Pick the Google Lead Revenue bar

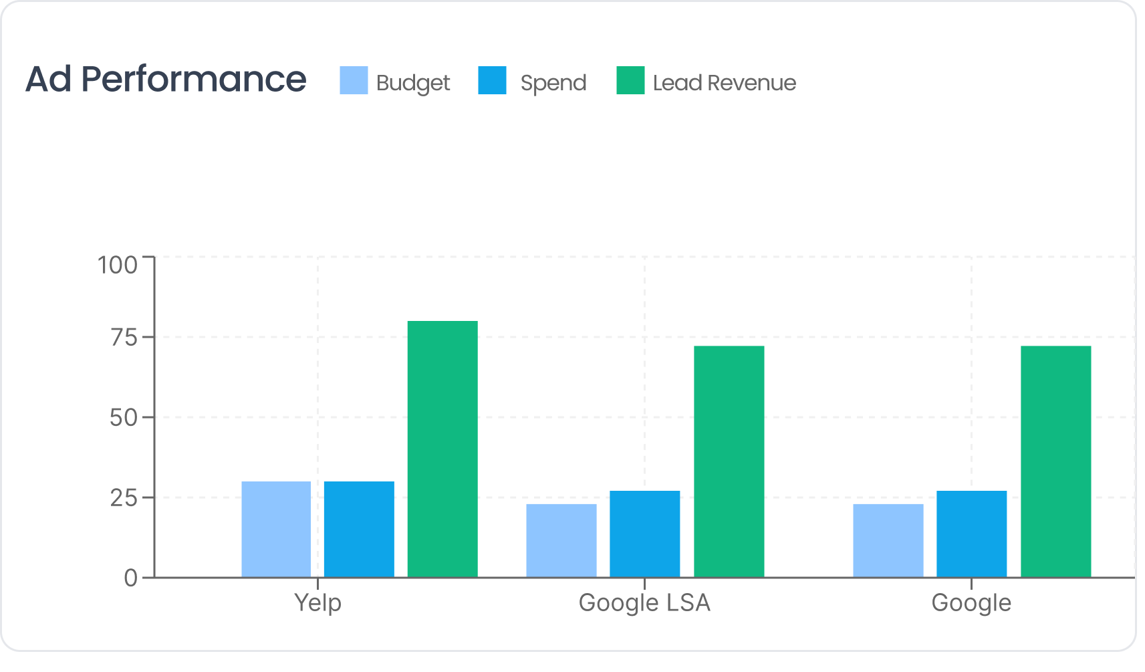coord(1055,461)
